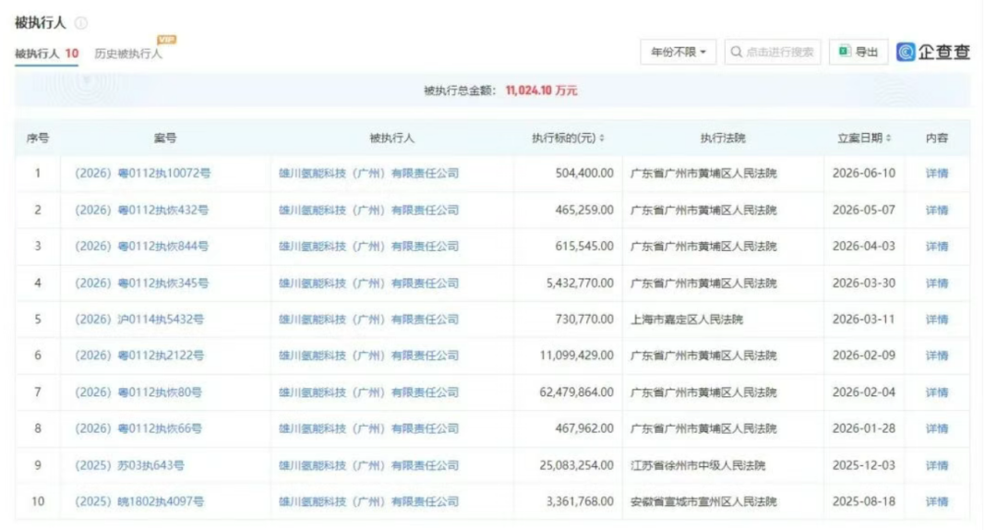Open case (2025)皖1802执4097号
This screenshot has height=530, width=997.
[x=139, y=502]
